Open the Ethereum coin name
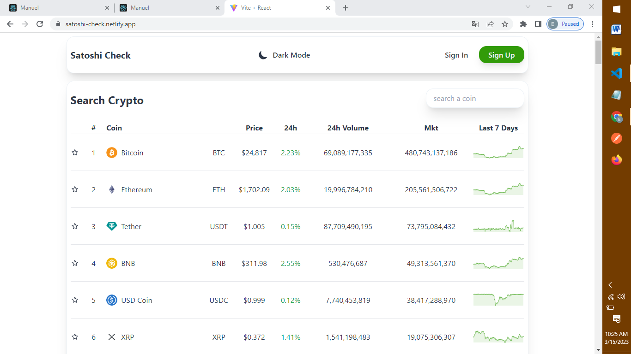Image resolution: width=631 pixels, height=354 pixels. [137, 189]
